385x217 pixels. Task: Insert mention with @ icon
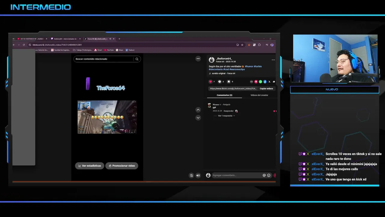click(x=264, y=175)
